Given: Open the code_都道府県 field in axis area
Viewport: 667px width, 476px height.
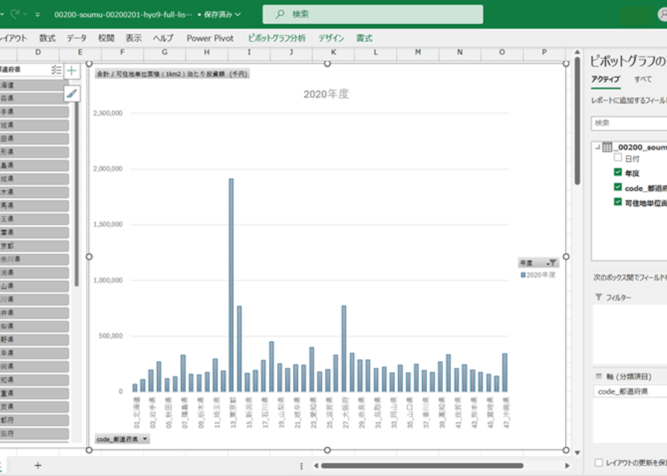Looking at the screenshot, I should tap(630, 392).
